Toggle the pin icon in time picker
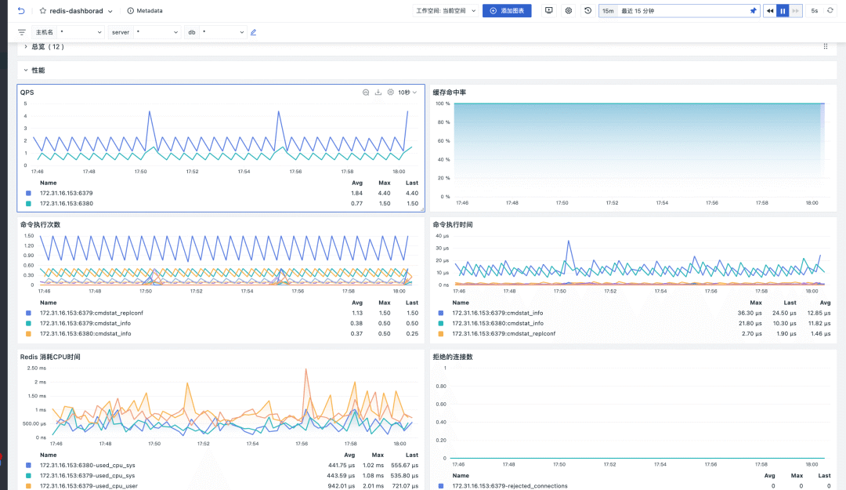This screenshot has height=490, width=846. (x=754, y=11)
